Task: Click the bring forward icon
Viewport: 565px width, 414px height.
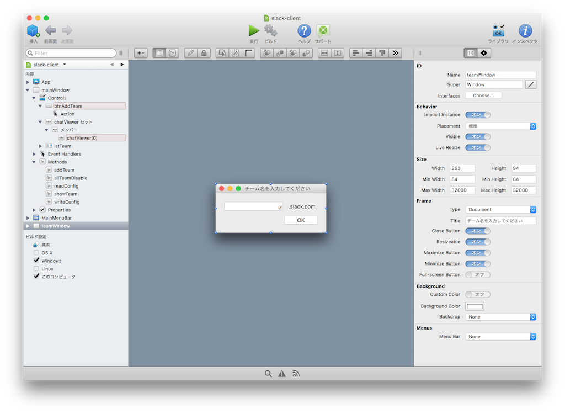Action: pos(280,53)
